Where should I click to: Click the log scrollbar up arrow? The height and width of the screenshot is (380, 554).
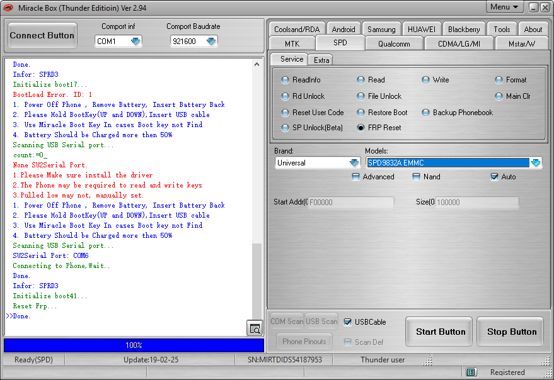[257, 64]
